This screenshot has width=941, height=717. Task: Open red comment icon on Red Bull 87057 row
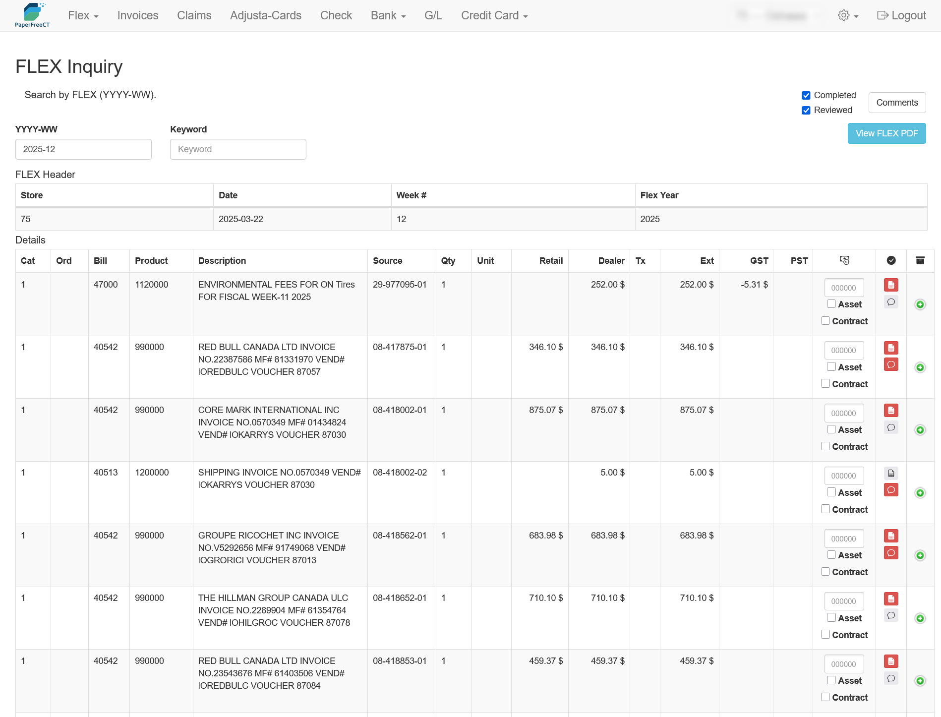pos(890,364)
